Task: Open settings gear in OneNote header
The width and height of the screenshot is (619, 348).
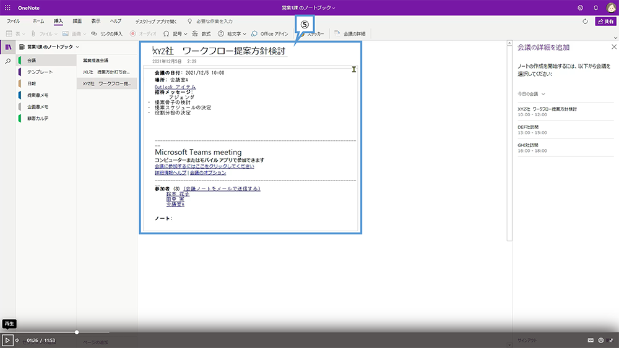Action: 580,7
